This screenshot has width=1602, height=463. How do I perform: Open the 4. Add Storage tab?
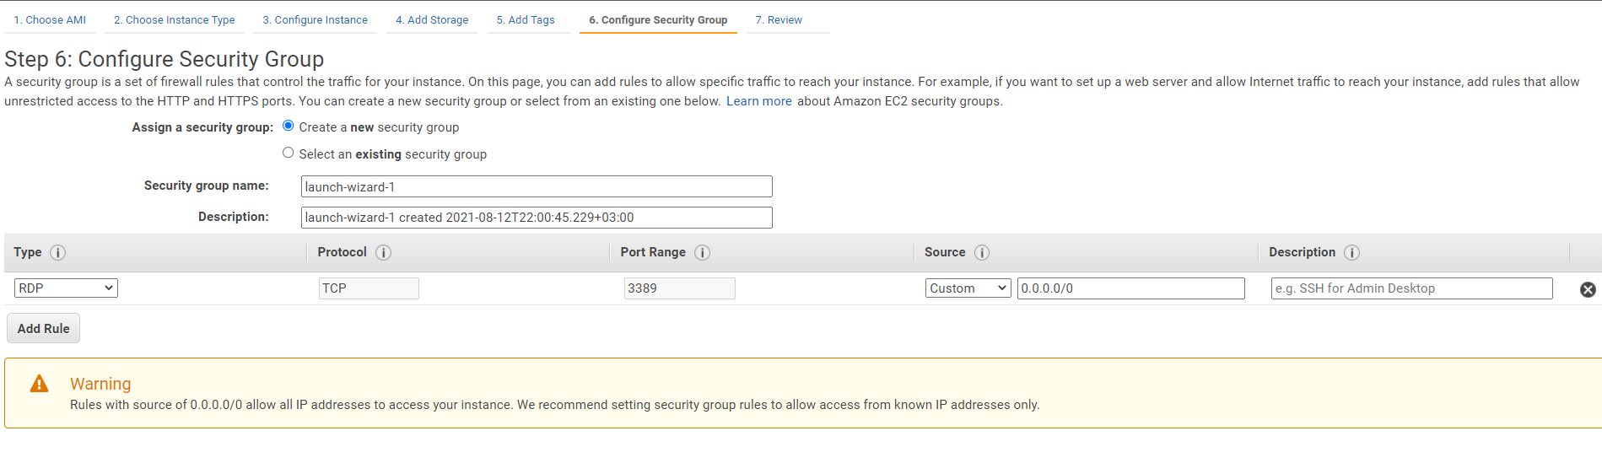click(432, 19)
